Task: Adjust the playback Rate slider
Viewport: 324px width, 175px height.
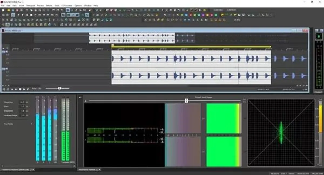Action: [59, 88]
